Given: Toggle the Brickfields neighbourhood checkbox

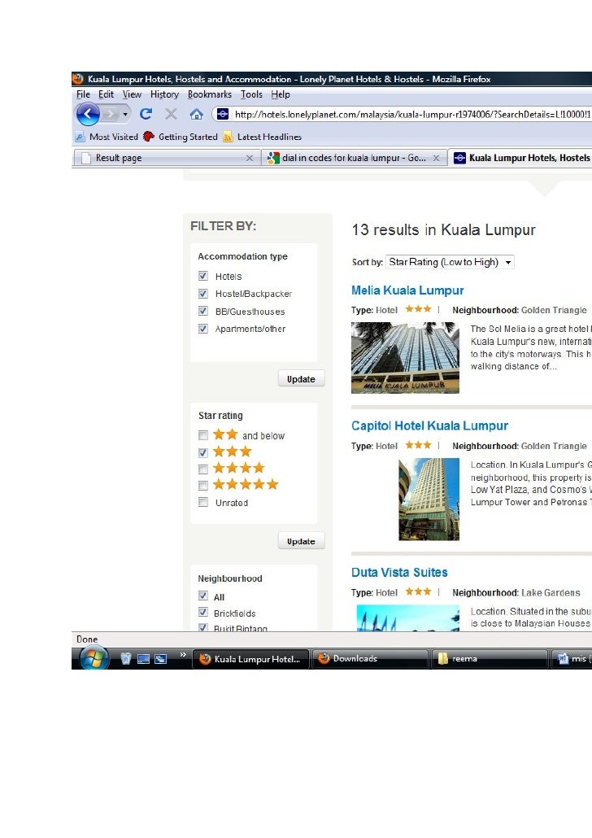Looking at the screenshot, I should [203, 612].
